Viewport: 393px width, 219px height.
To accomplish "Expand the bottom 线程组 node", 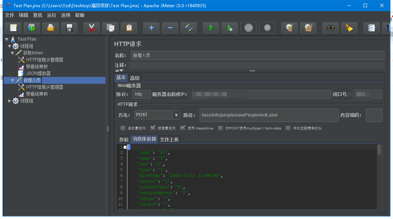I will (9, 101).
